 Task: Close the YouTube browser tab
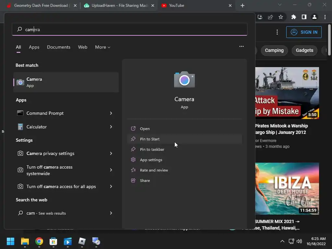point(230,6)
